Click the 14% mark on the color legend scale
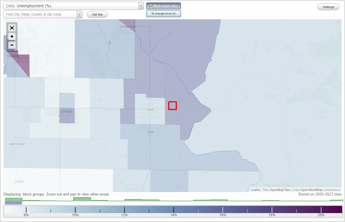This screenshot has width=345, height=222. point(174,210)
